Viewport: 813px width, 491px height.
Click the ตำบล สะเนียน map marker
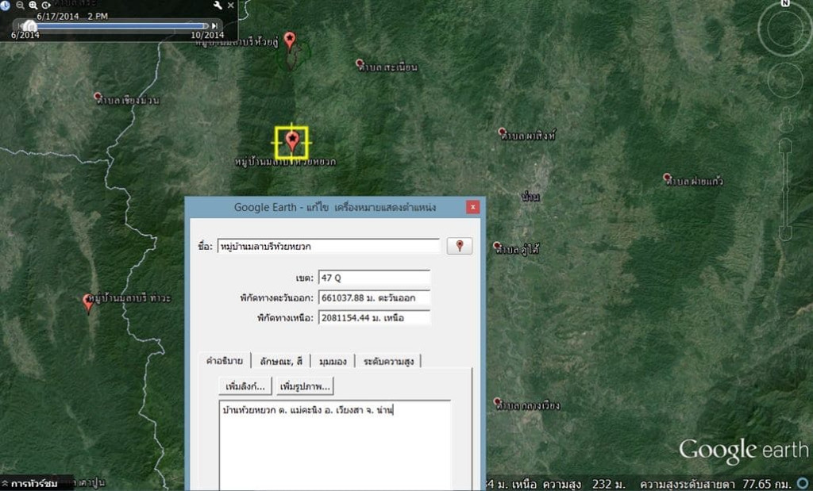point(360,63)
